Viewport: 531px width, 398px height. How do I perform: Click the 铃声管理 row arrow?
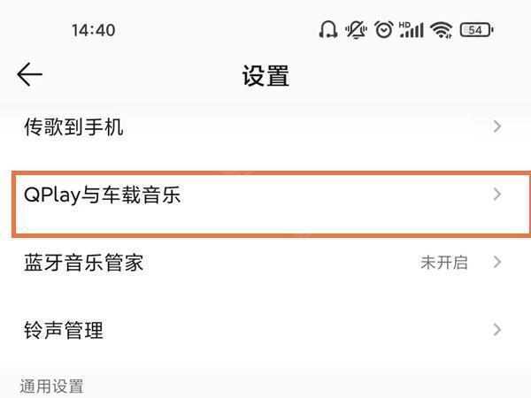(x=497, y=330)
